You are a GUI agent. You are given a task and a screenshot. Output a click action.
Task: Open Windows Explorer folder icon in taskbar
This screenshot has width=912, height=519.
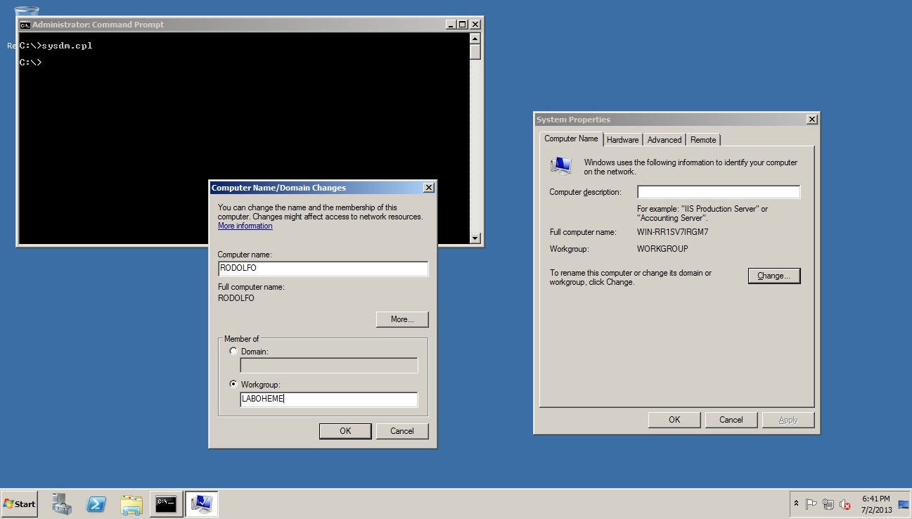(131, 504)
